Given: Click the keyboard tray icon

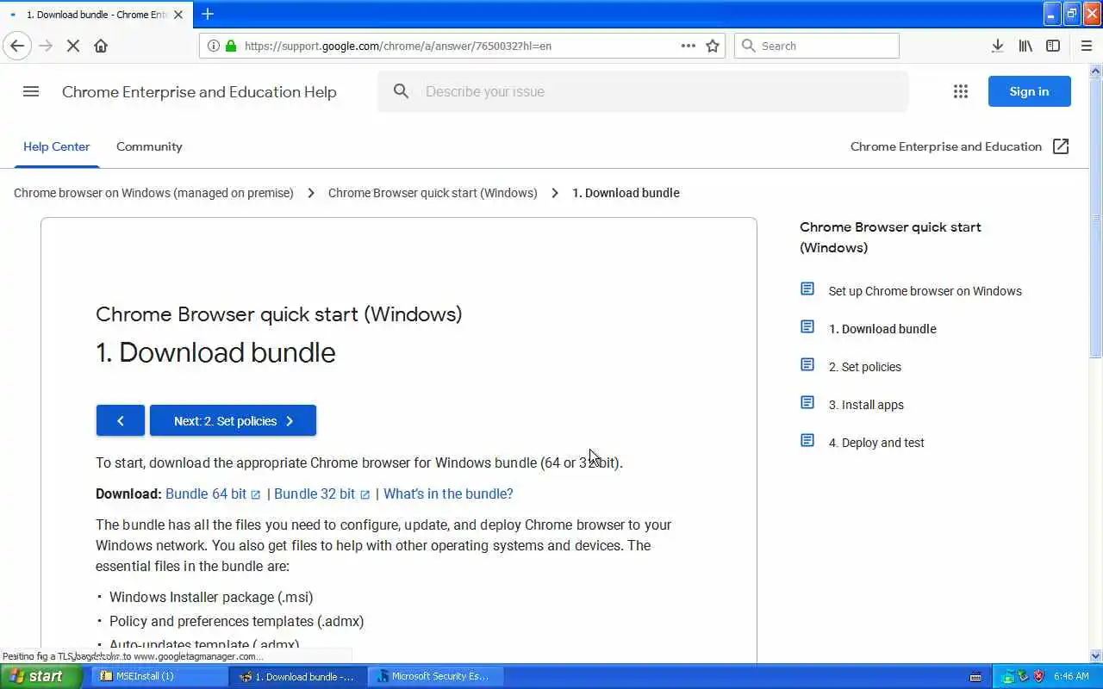Looking at the screenshot, I should pos(975,676).
